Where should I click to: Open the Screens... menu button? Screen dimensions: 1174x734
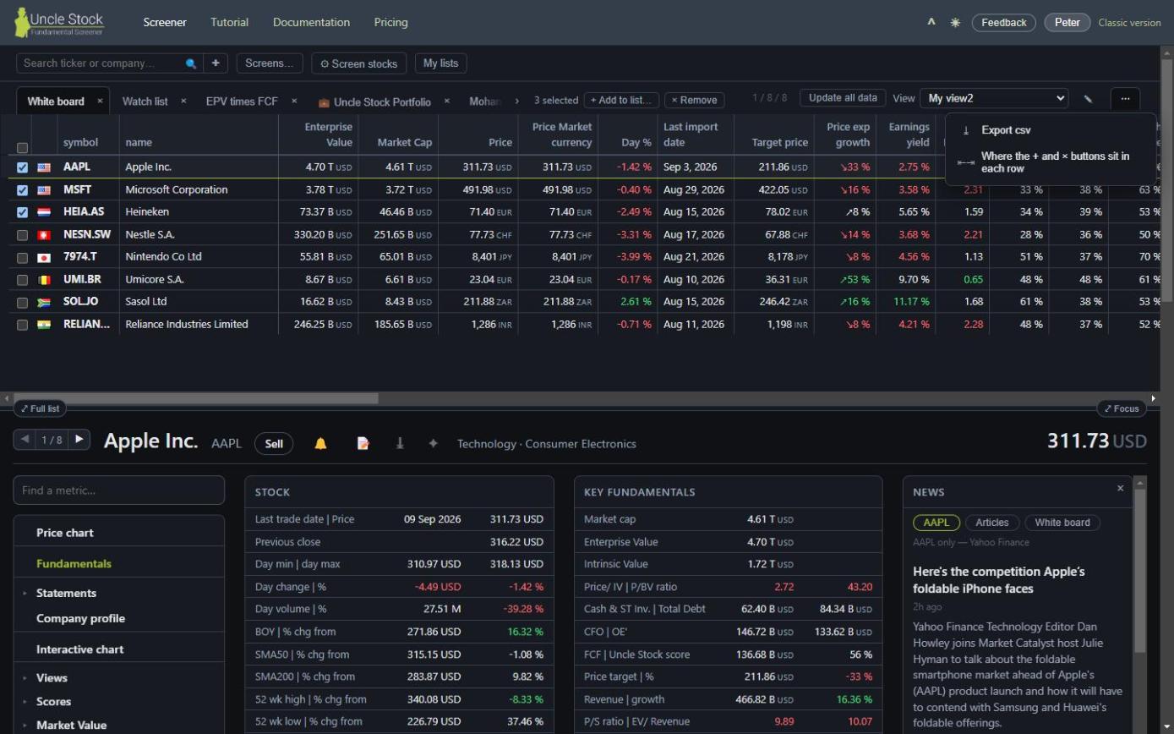[270, 63]
